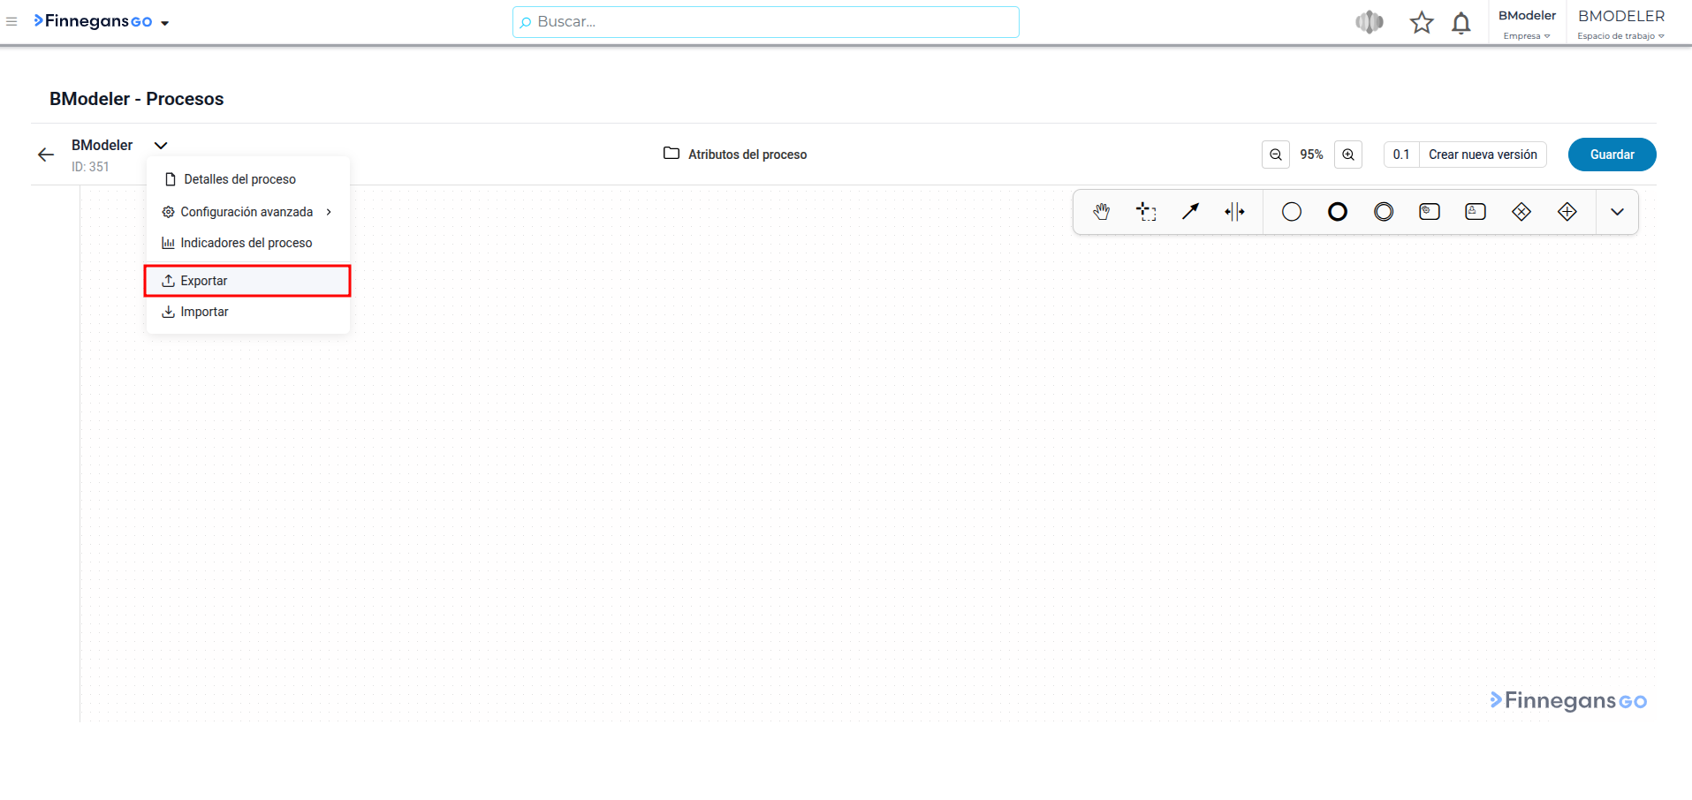Add a user task element
This screenshot has width=1692, height=800.
1476,212
